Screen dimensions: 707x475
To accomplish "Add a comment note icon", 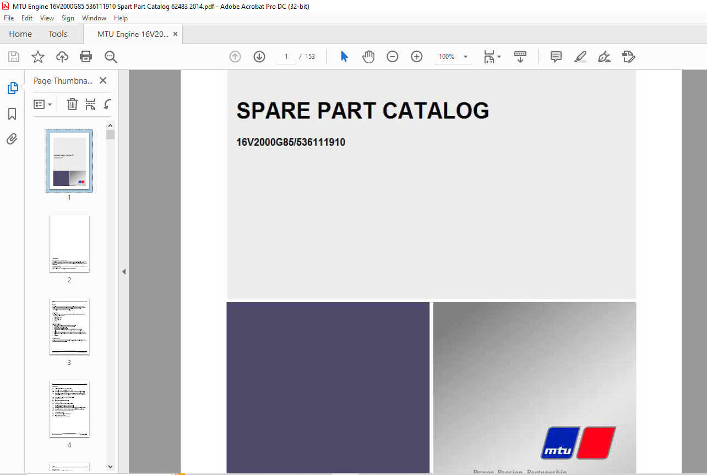I will click(556, 57).
